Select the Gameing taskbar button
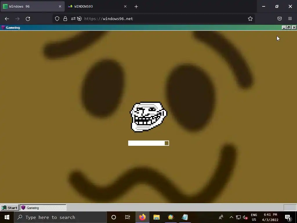 (43, 208)
